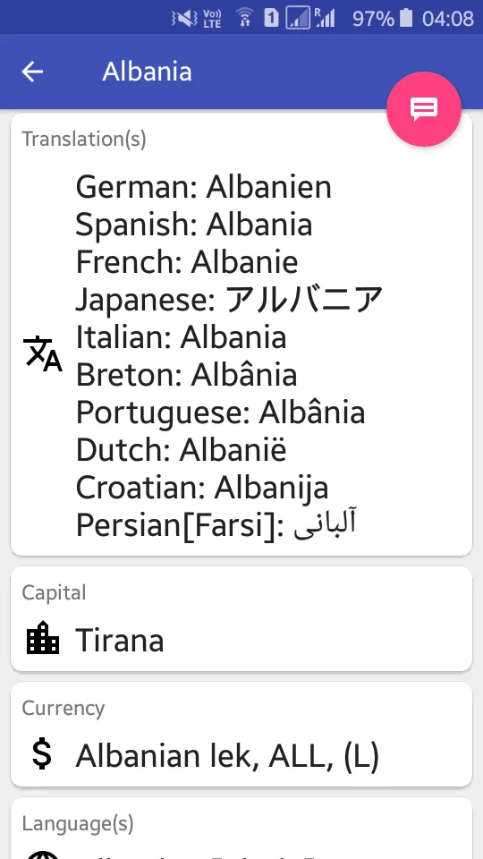
Task: Select the German: Albanien translation
Action: 203,187
